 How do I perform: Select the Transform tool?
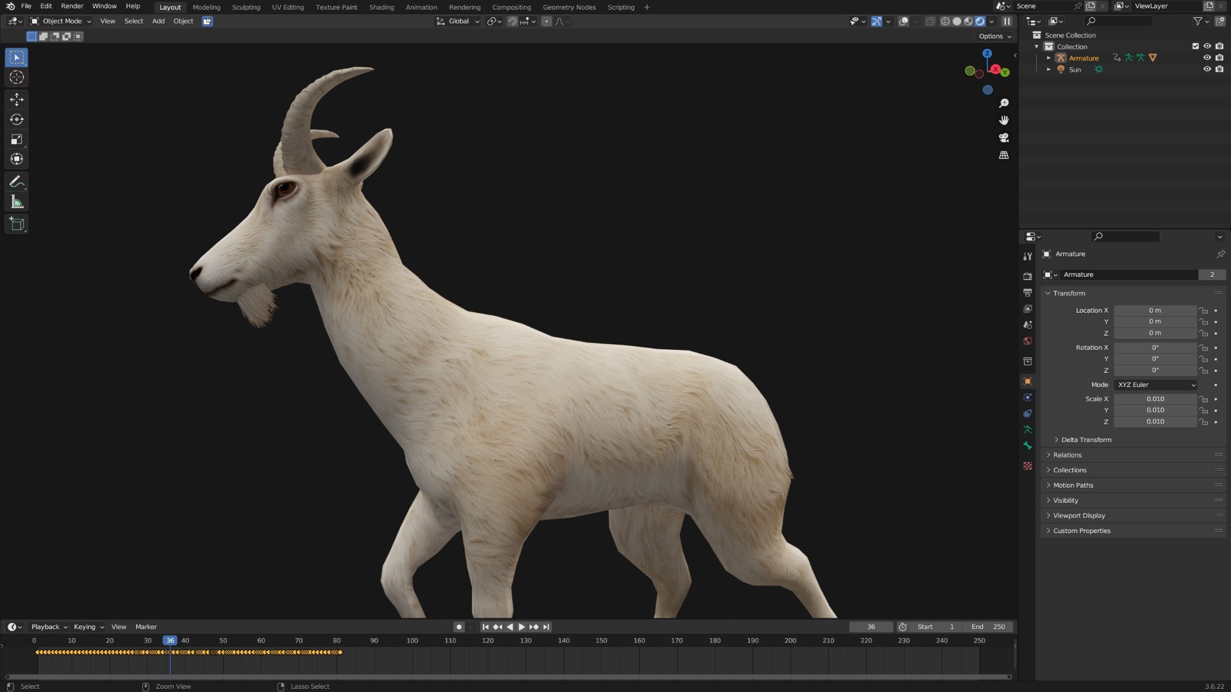pos(17,159)
